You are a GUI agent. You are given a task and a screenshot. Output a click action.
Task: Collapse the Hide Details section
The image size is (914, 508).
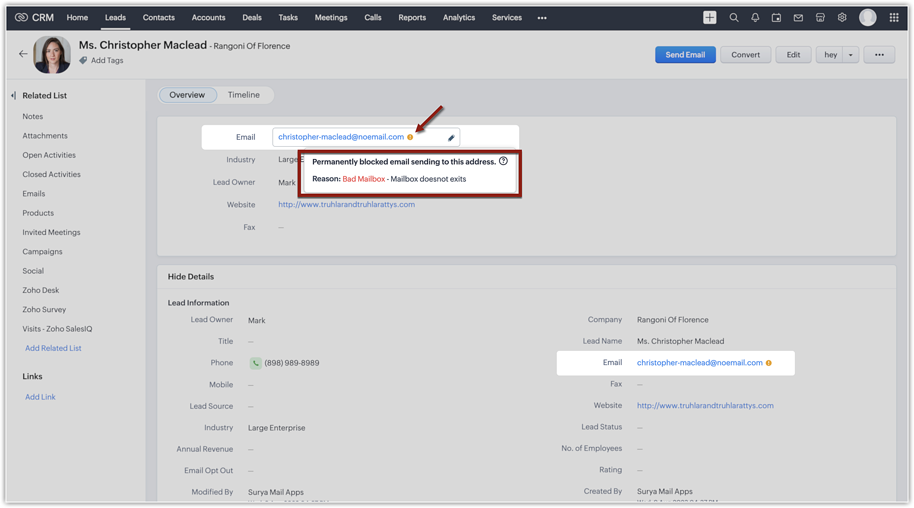(x=191, y=276)
